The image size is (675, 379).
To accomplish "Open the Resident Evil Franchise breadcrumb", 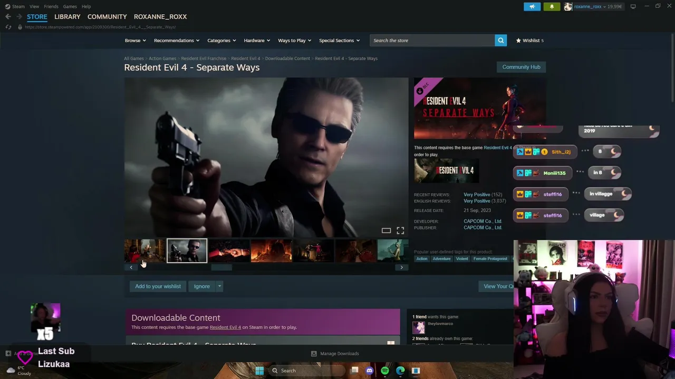I will tap(204, 58).
